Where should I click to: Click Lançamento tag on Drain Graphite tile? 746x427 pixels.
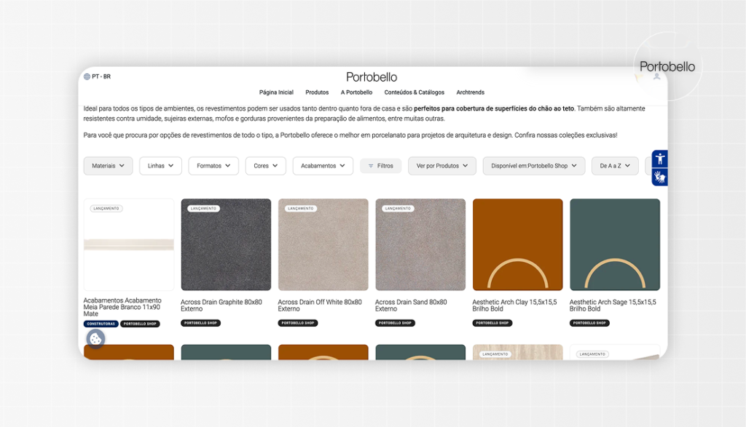coord(203,209)
